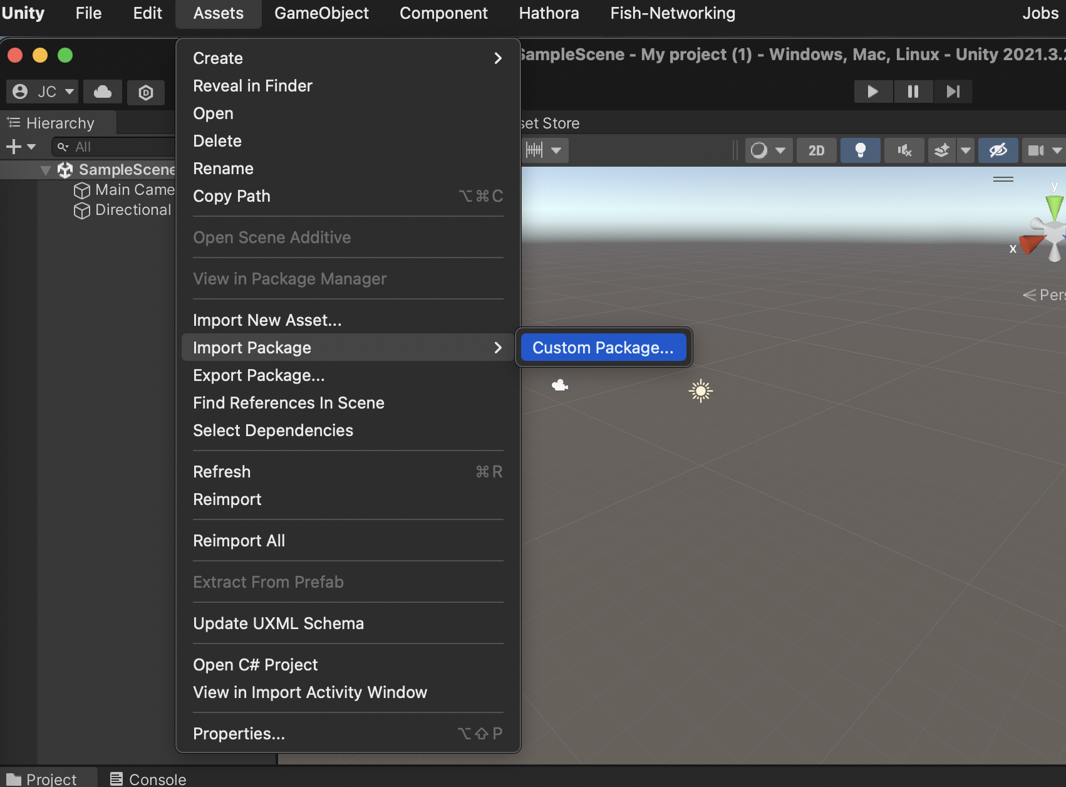Open the Jobs menu
This screenshot has height=787, width=1066.
click(x=1040, y=13)
